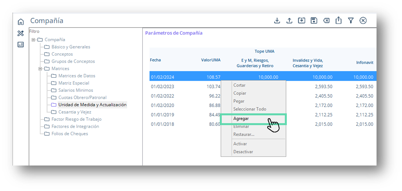Select the 01/02/2023 table row
Image resolution: width=402 pixels, height=191 pixels.
(162, 87)
